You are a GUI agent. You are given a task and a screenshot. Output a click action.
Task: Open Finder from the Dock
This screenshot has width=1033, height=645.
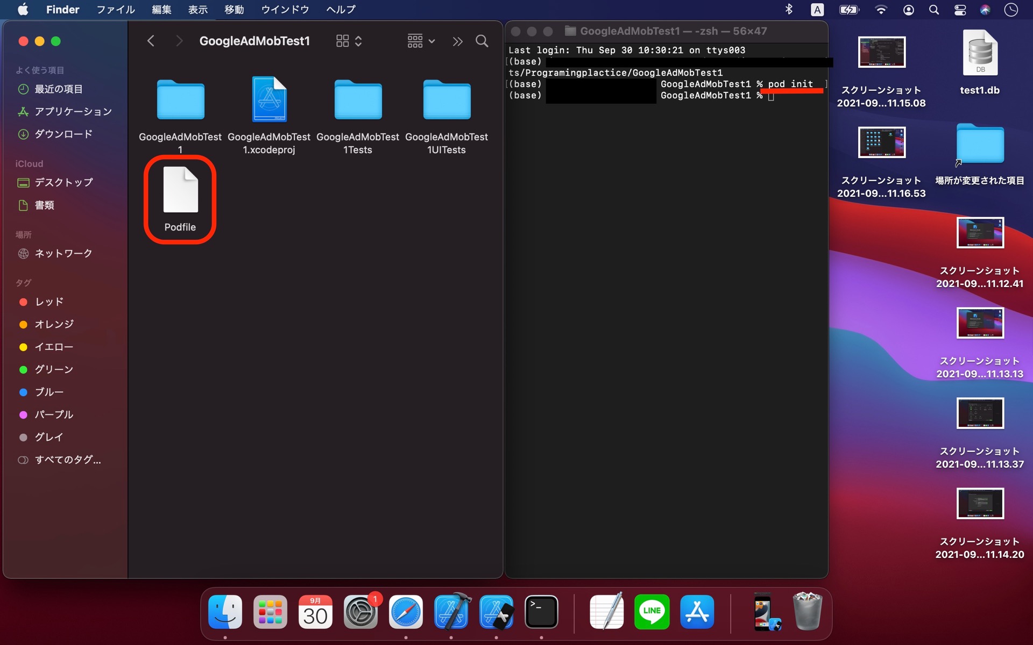coord(225,612)
